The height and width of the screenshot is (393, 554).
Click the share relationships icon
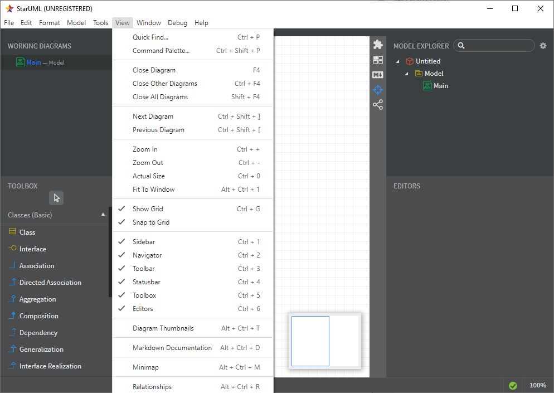pyautogui.click(x=378, y=105)
